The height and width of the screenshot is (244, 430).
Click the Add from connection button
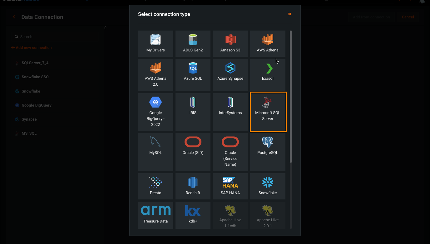[371, 17]
